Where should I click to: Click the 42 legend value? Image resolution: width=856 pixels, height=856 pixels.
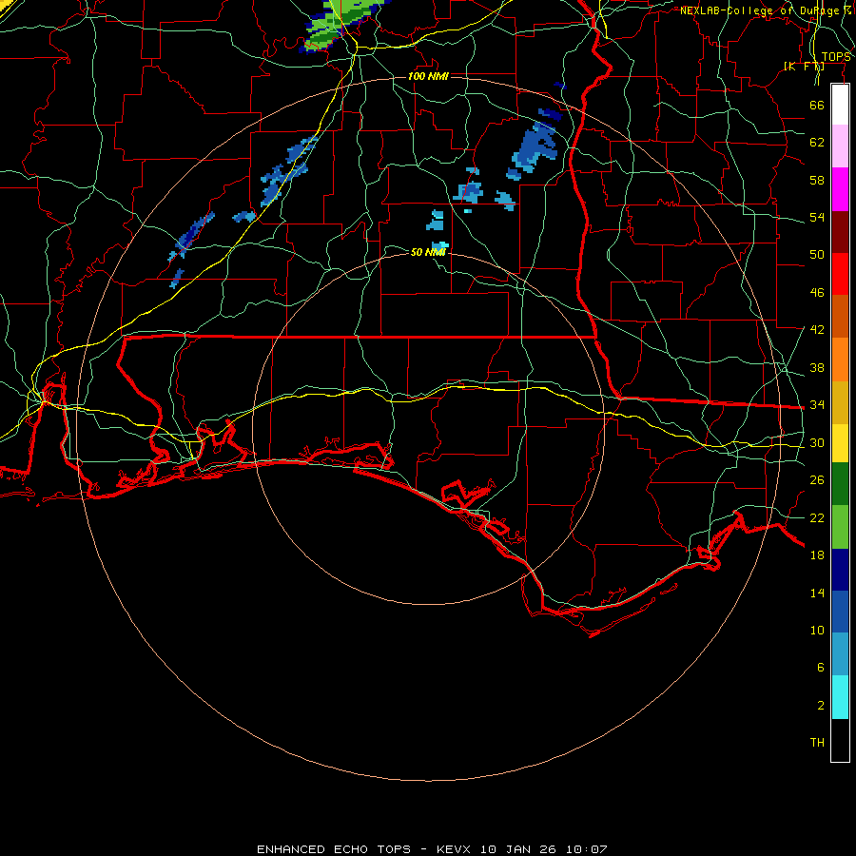[817, 330]
